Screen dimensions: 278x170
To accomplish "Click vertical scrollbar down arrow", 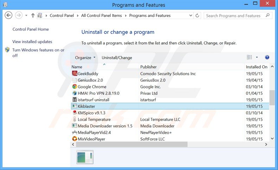I will tap(272, 138).
